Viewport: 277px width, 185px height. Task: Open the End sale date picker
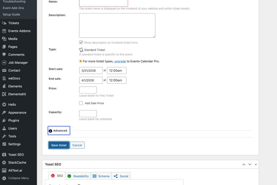(91, 80)
